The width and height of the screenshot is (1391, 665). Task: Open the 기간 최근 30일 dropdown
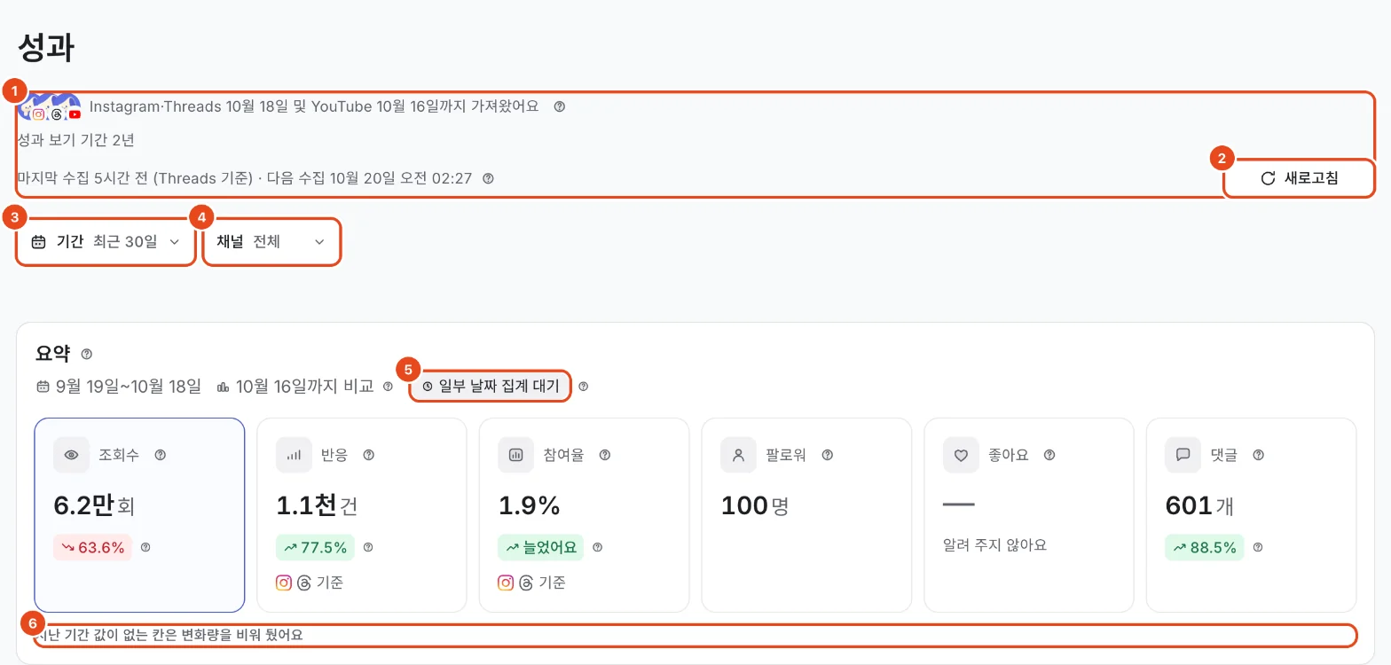106,241
